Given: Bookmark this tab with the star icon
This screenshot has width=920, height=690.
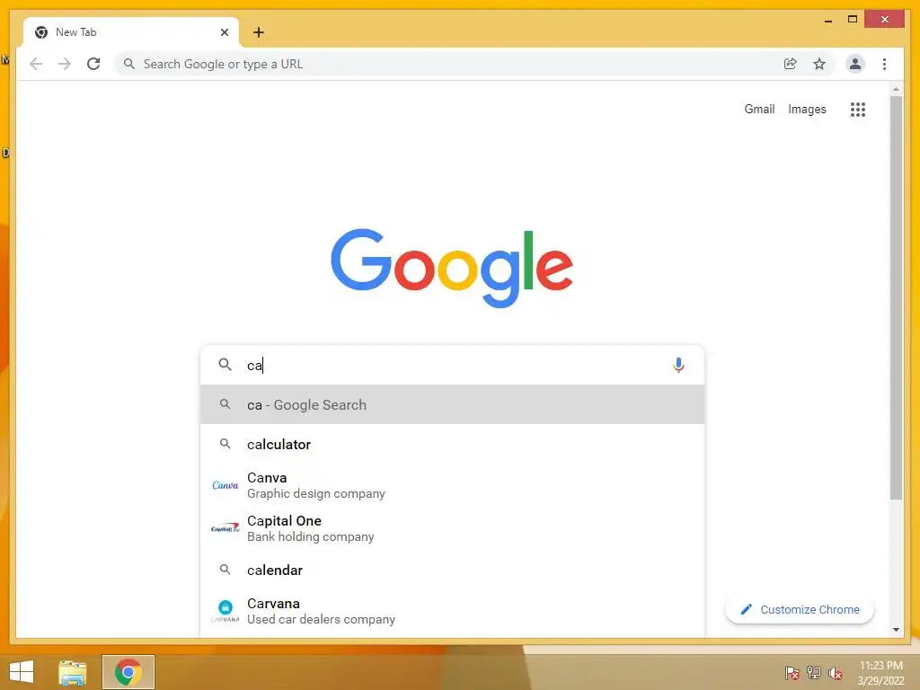Looking at the screenshot, I should point(819,64).
